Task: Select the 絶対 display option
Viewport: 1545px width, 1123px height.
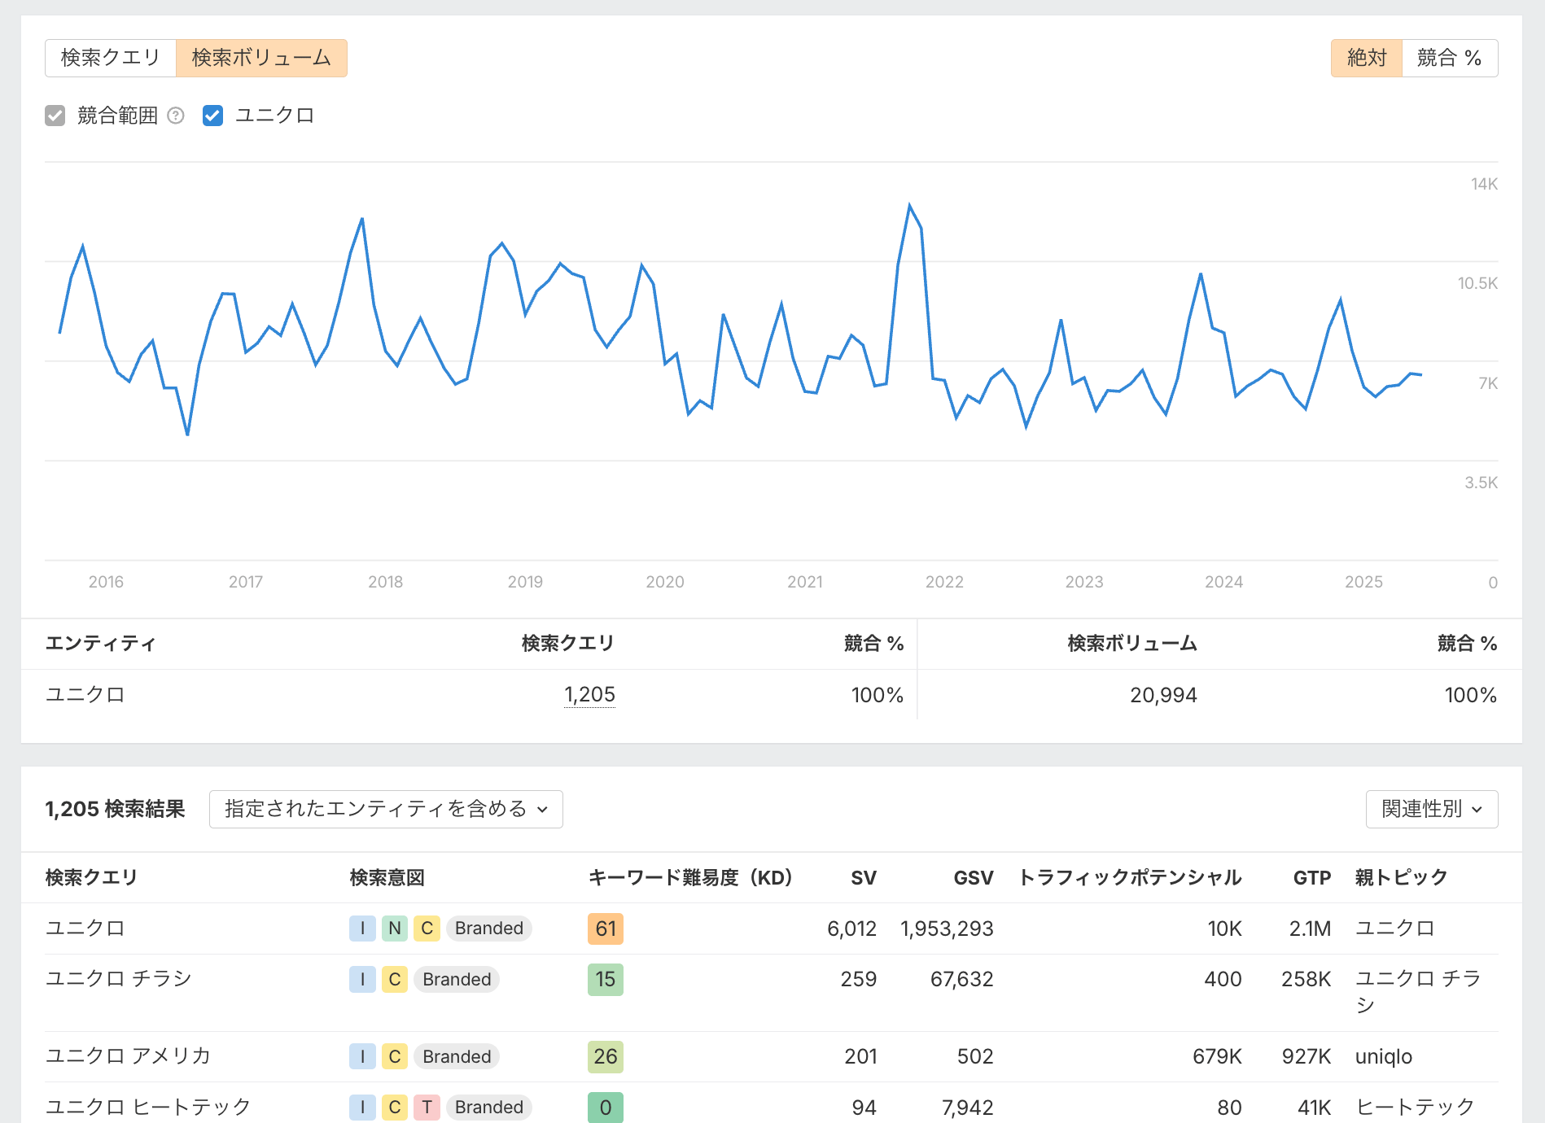Action: [1366, 58]
